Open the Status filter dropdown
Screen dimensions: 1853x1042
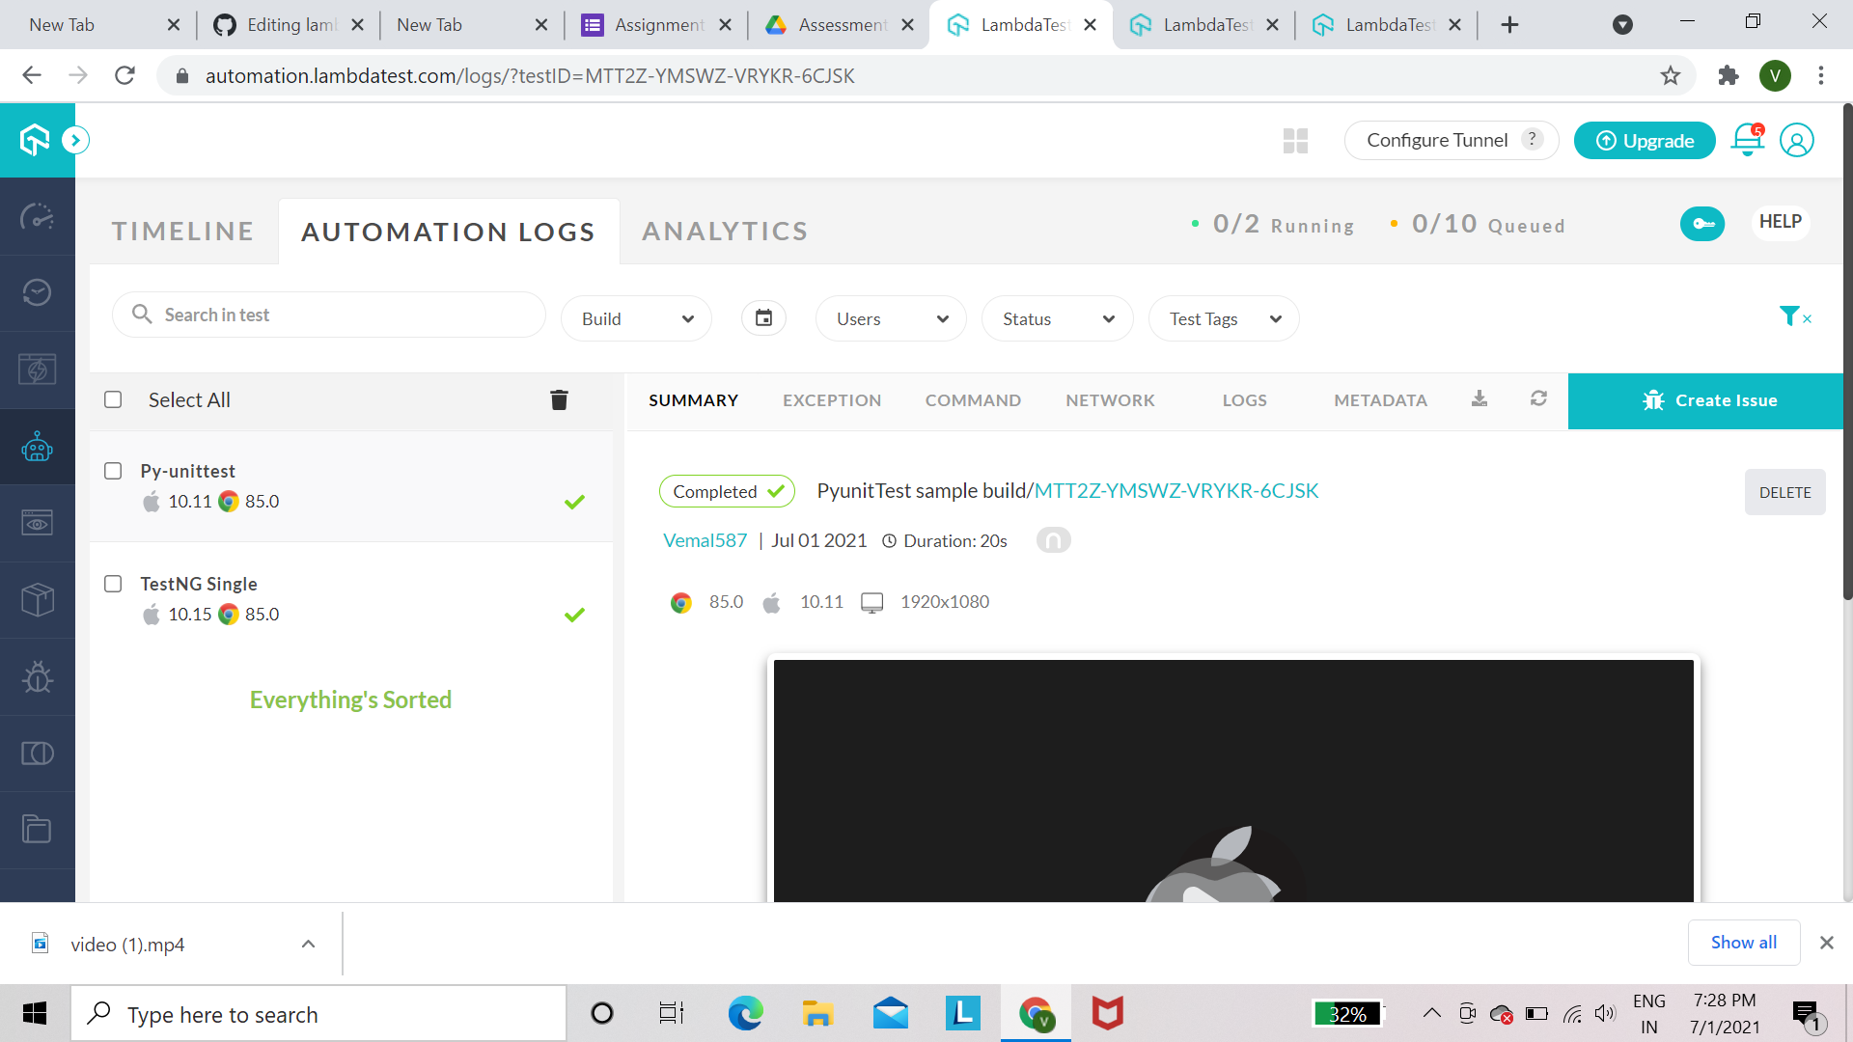coord(1057,318)
